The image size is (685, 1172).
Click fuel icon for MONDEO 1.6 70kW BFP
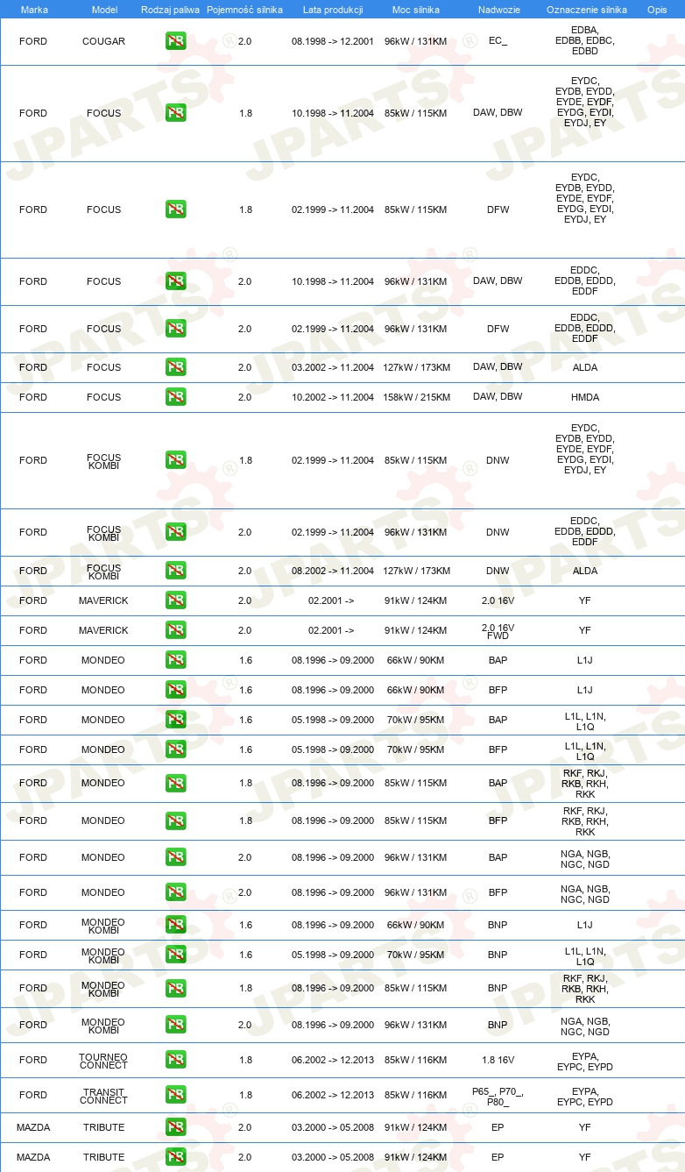tap(176, 749)
